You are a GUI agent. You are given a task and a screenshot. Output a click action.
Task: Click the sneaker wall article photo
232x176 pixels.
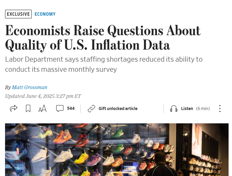coord(83,150)
